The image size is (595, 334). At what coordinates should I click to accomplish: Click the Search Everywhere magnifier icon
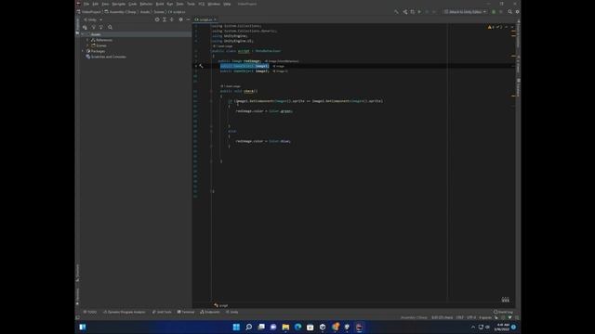pyautogui.click(x=510, y=12)
